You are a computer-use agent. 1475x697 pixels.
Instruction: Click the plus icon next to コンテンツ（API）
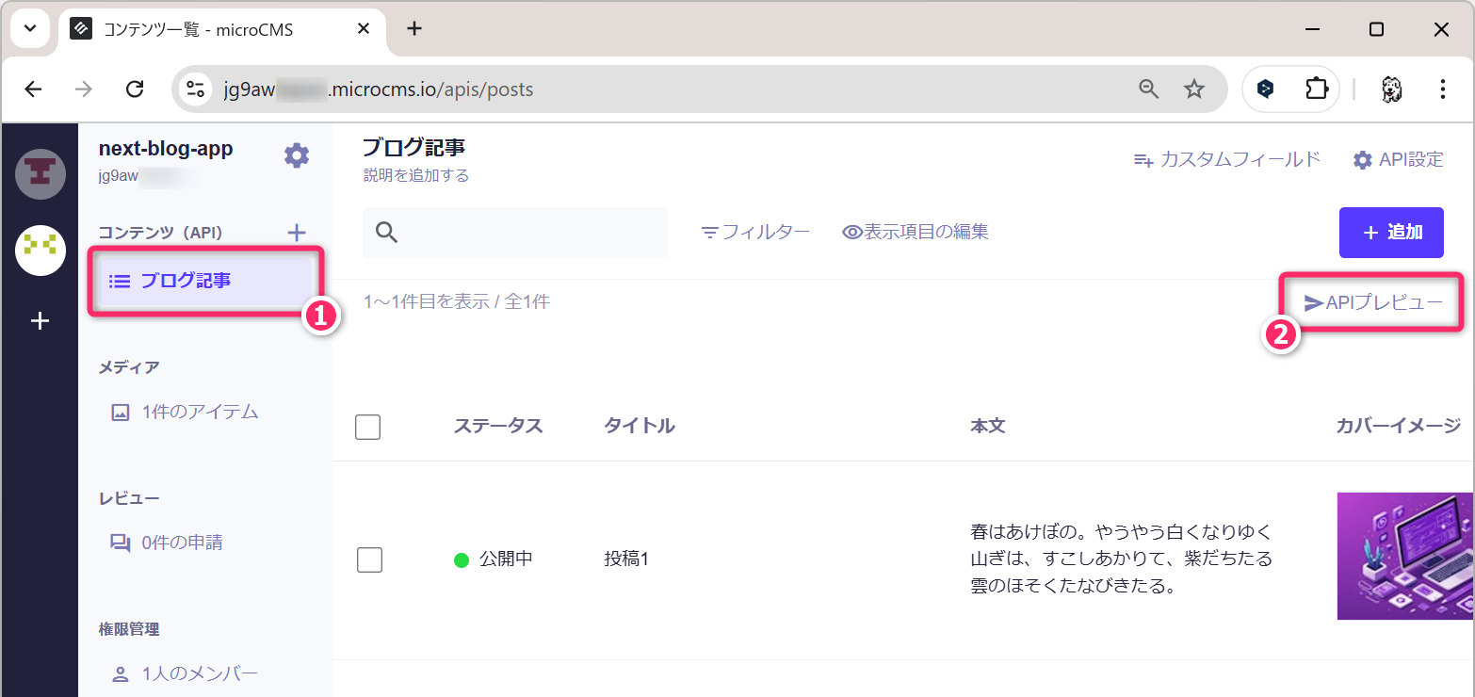coord(297,232)
